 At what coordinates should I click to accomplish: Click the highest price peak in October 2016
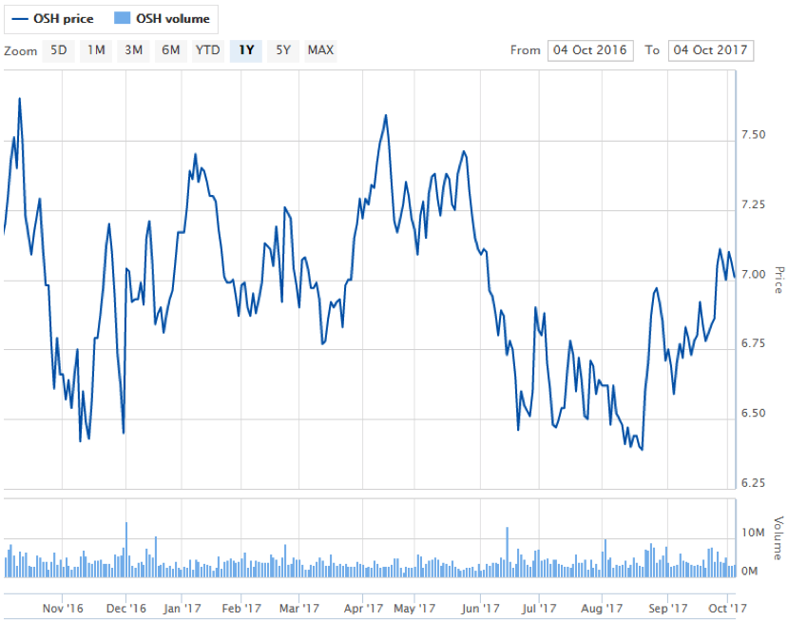20,99
